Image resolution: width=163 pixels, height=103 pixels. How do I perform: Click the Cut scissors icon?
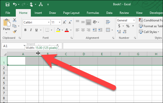pos(14,20)
